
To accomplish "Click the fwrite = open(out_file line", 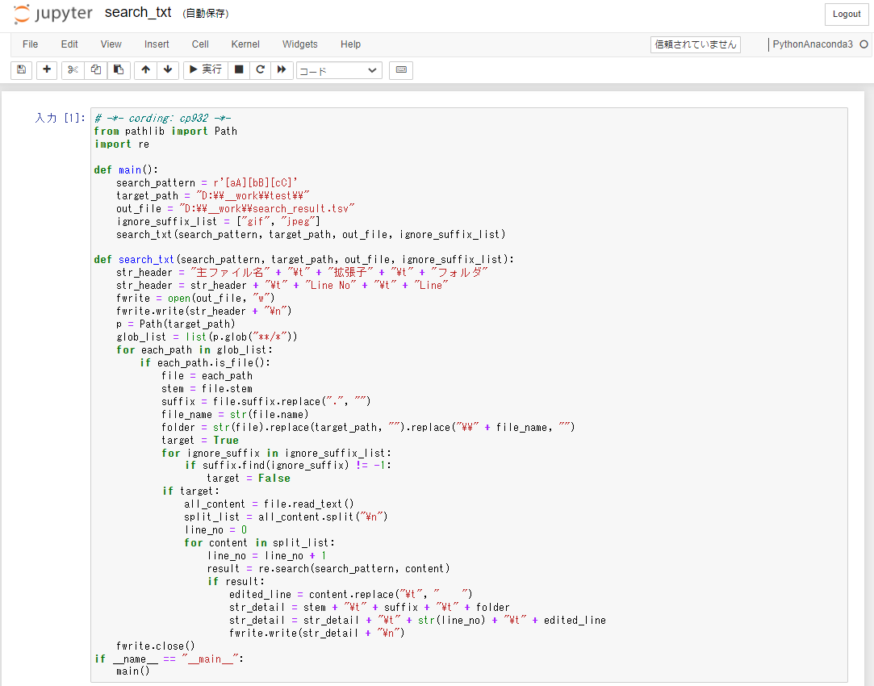I will pos(195,298).
